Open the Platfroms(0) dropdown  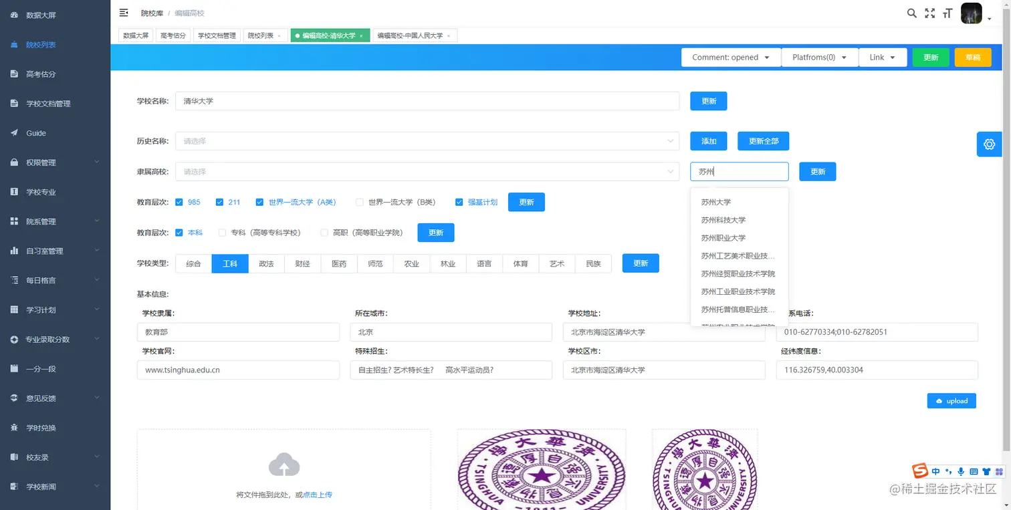pyautogui.click(x=820, y=57)
